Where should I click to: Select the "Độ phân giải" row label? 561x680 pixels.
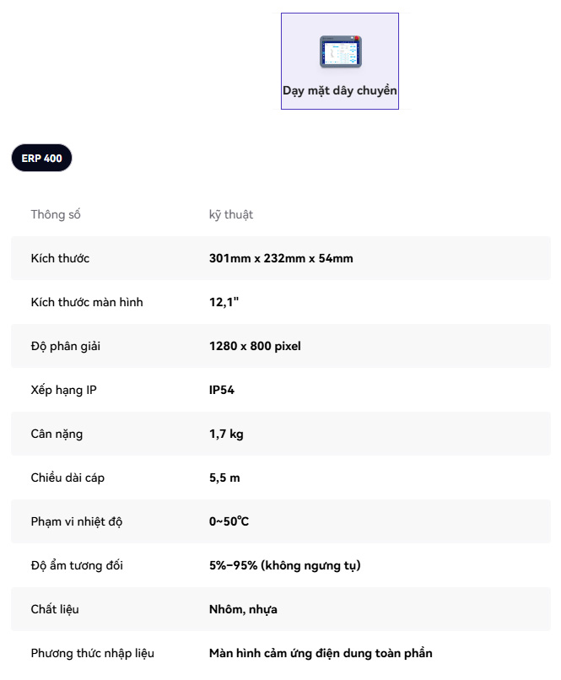click(66, 346)
